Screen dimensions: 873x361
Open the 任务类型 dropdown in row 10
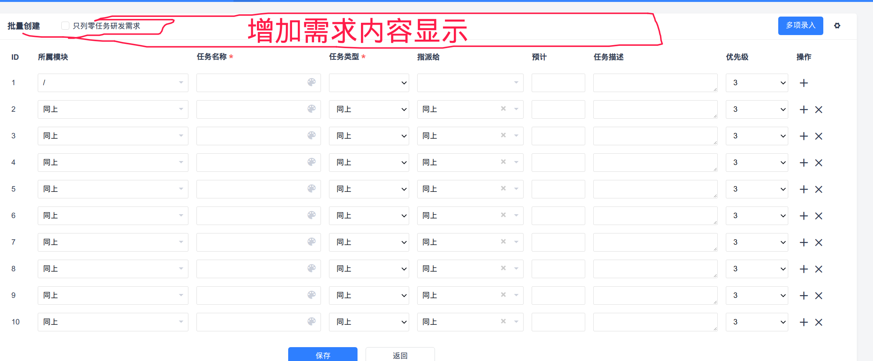tap(369, 322)
